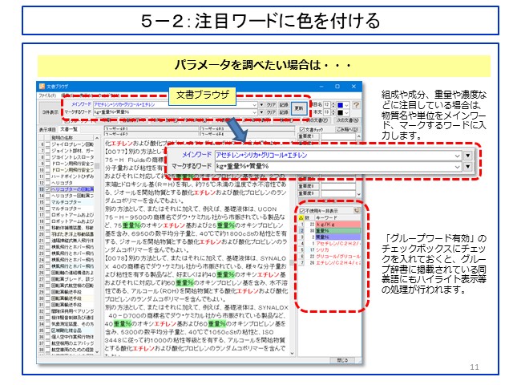The height and width of the screenshot is (385, 513).
Task: Check the row 6 ジャイロプレーン checkbox
Action: point(48,144)
